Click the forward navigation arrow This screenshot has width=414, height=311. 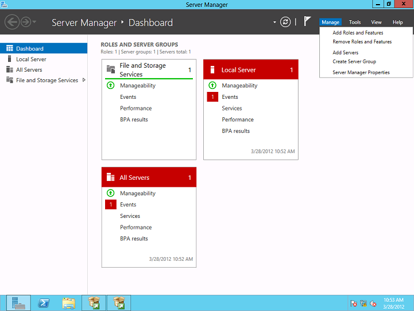(26, 22)
